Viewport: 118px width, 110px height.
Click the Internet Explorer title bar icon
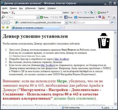[x=2, y=3]
